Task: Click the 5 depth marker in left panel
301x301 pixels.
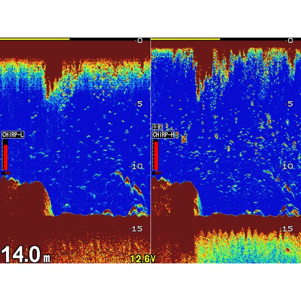Action: point(139,104)
